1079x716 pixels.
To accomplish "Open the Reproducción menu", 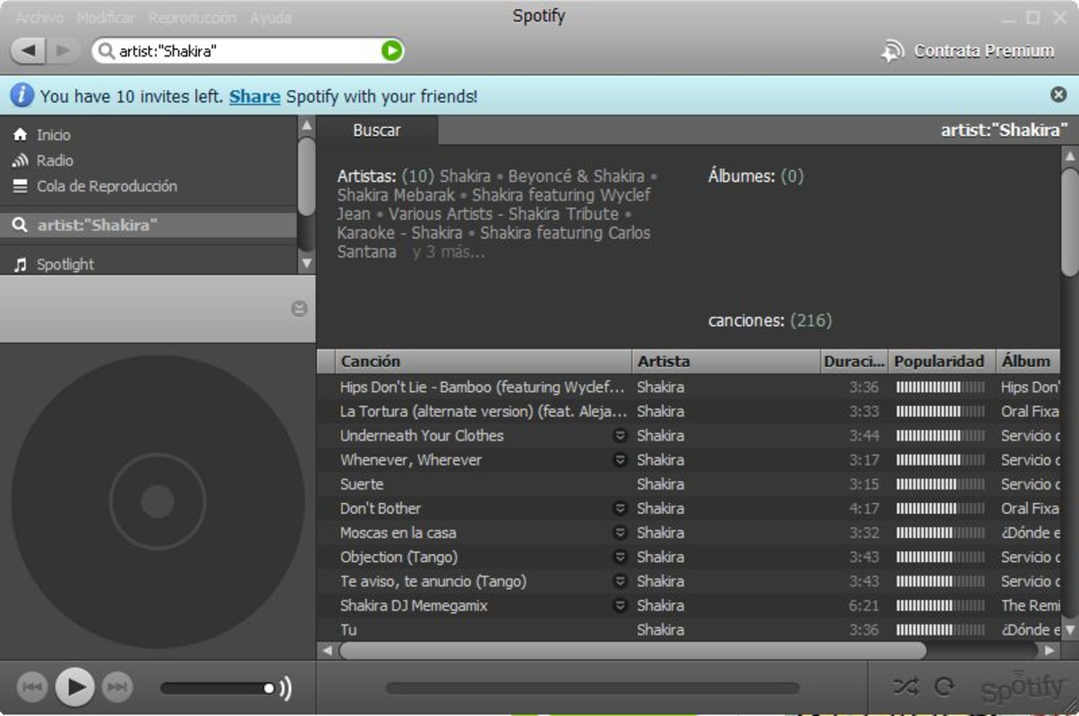I will tap(193, 16).
